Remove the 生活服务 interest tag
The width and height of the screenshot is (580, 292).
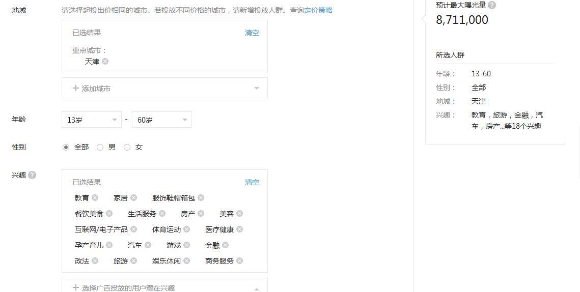[162, 214]
